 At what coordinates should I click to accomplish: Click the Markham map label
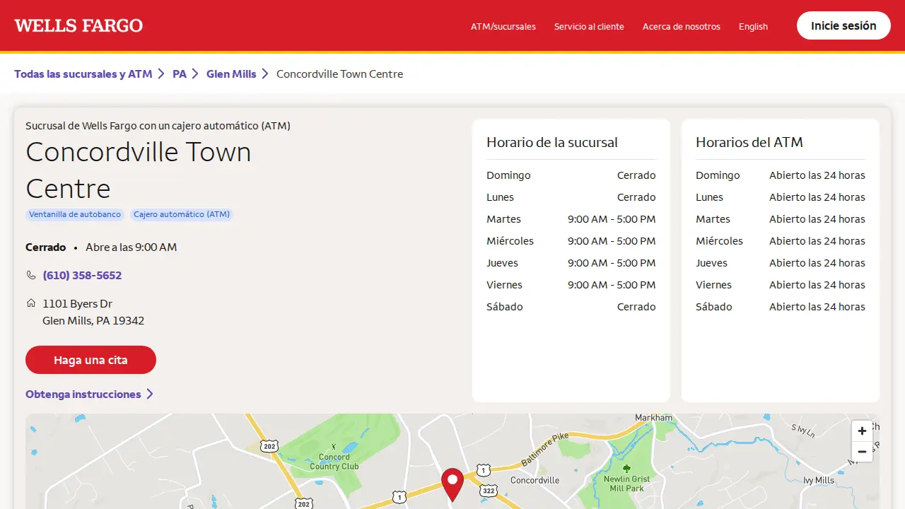coord(654,418)
